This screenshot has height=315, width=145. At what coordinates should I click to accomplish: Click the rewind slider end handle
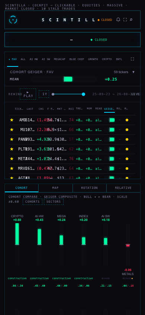83,94
